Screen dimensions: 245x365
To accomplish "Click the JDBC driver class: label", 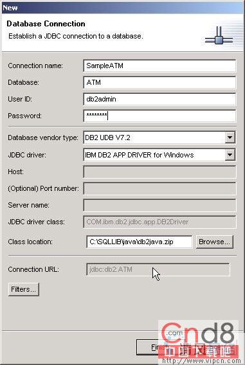I will 36,222.
